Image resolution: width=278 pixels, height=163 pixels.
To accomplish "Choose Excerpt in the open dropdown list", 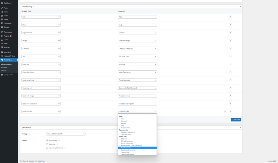I will (137, 123).
